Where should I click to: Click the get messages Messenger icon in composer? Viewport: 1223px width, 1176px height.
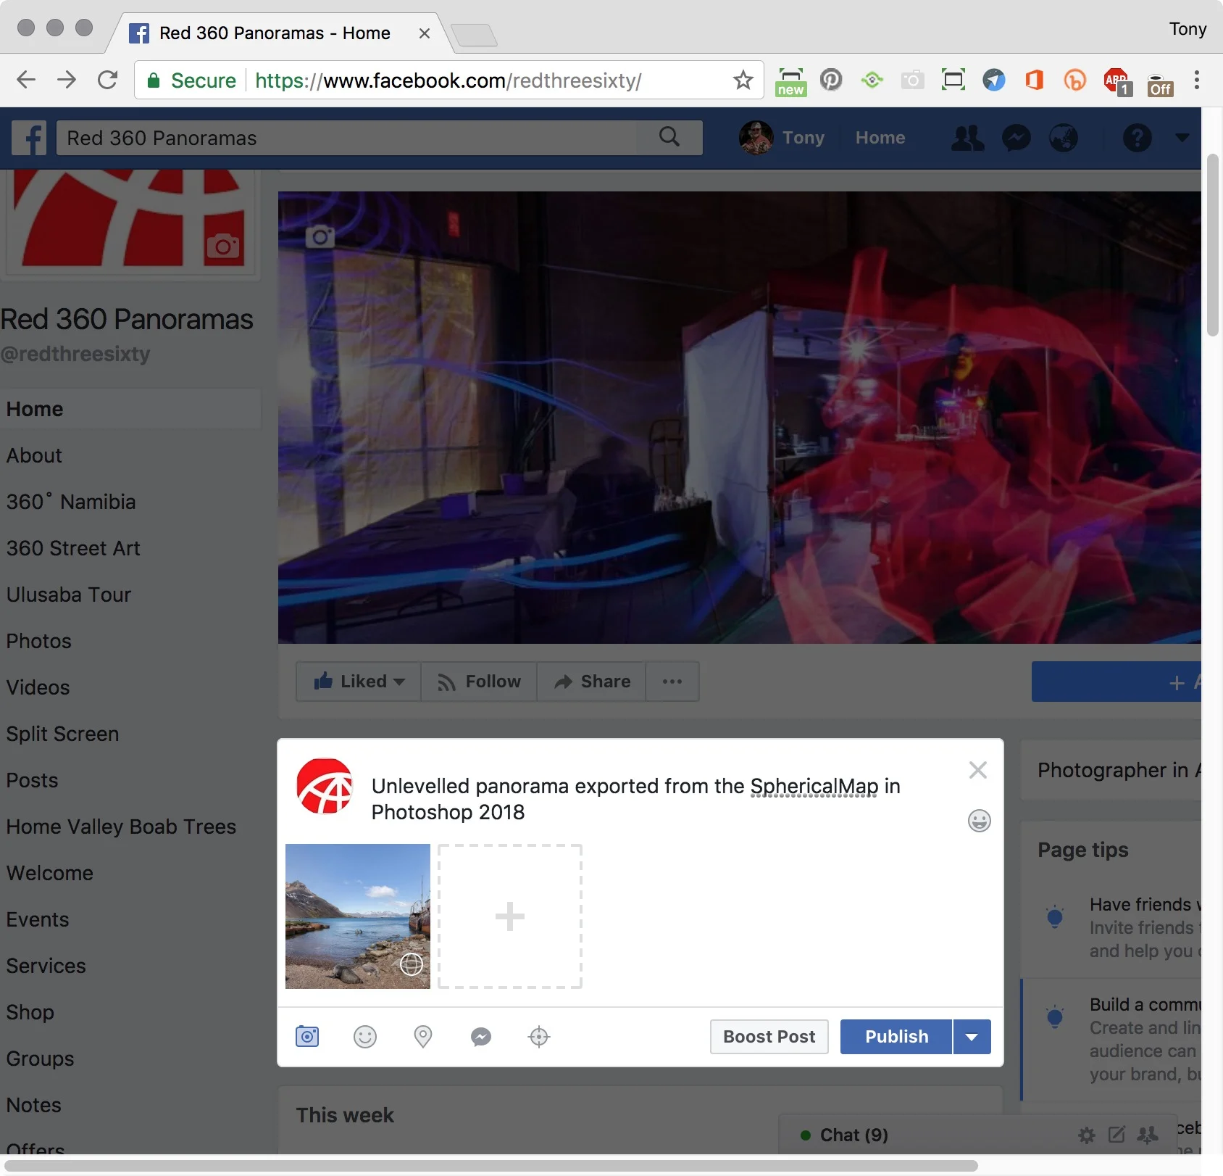click(x=481, y=1037)
